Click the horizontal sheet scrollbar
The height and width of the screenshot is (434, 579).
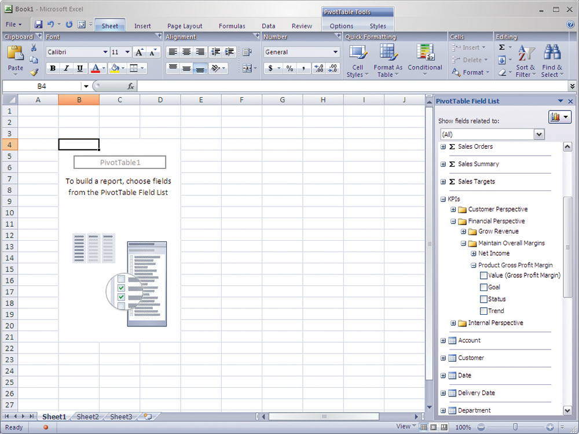point(324,417)
